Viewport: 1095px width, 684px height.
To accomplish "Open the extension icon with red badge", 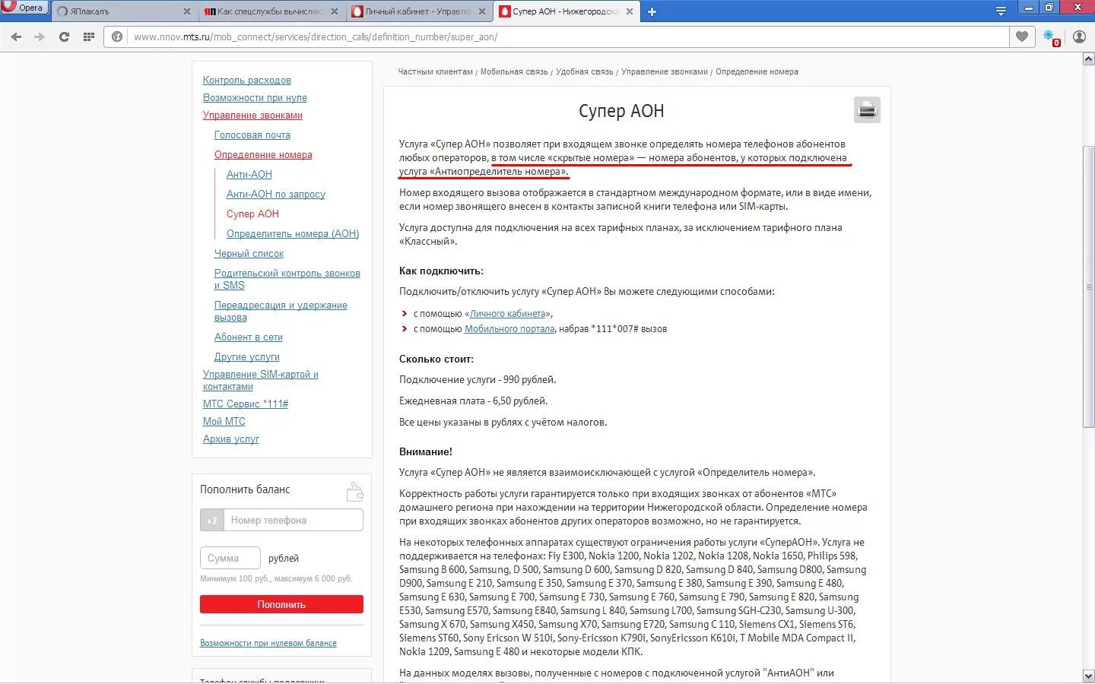I will pyautogui.click(x=1050, y=37).
